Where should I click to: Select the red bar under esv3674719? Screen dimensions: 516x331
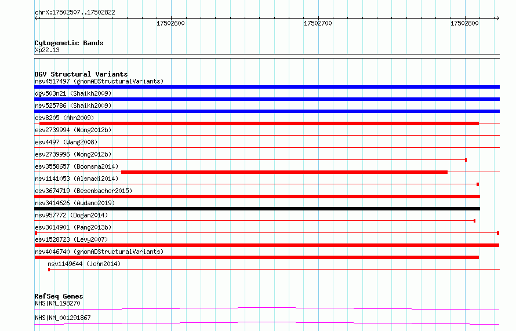coord(257,197)
